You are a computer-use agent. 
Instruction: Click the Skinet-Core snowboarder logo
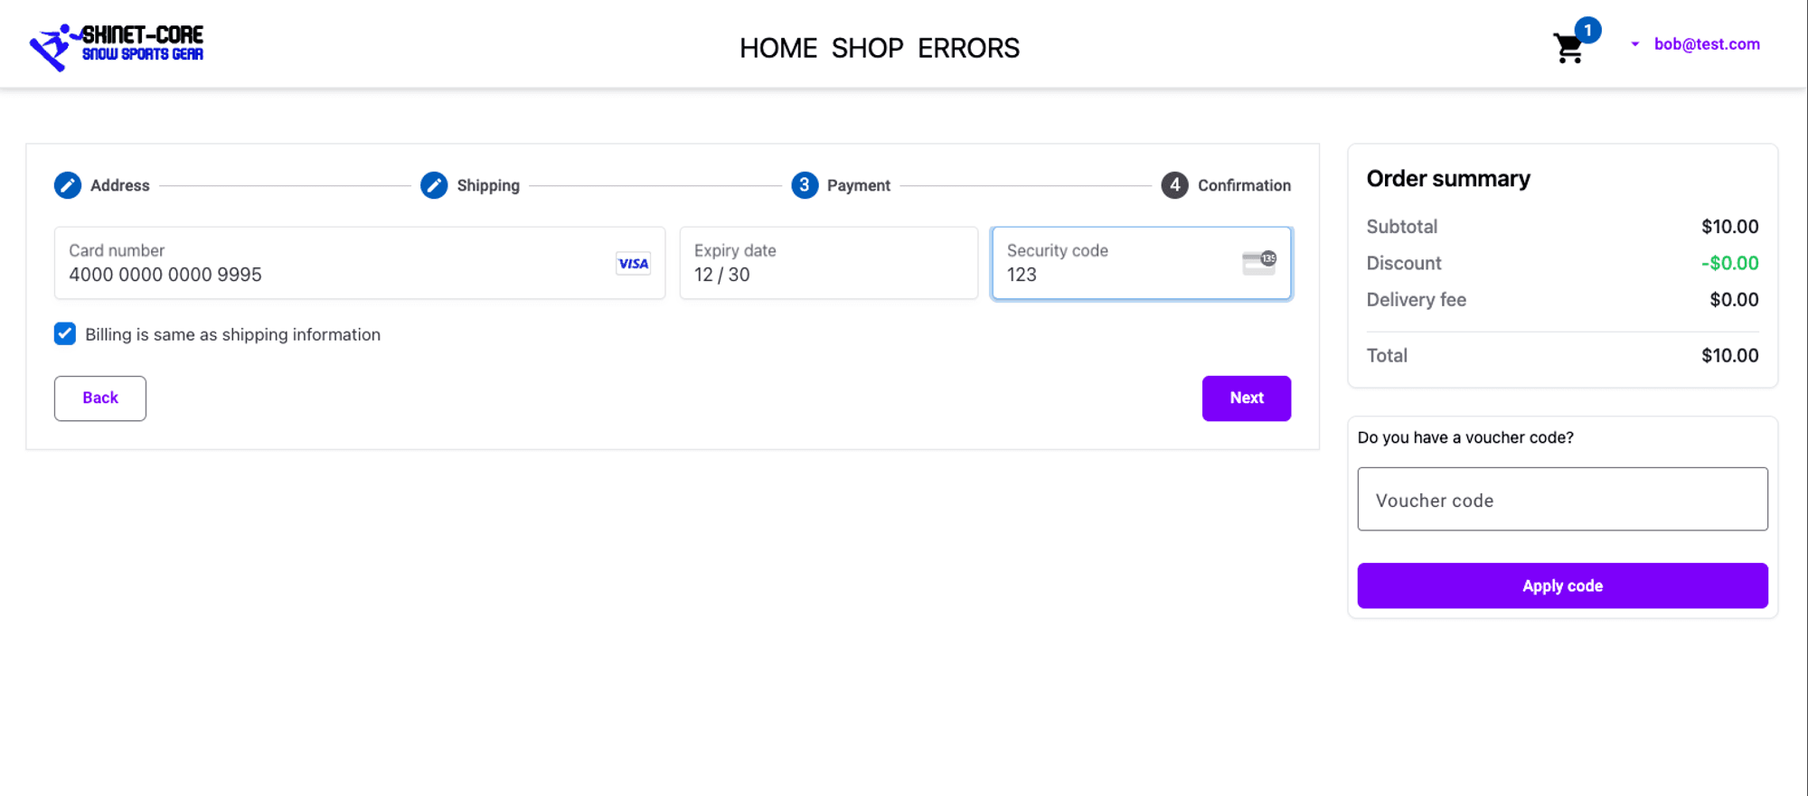pyautogui.click(x=116, y=45)
